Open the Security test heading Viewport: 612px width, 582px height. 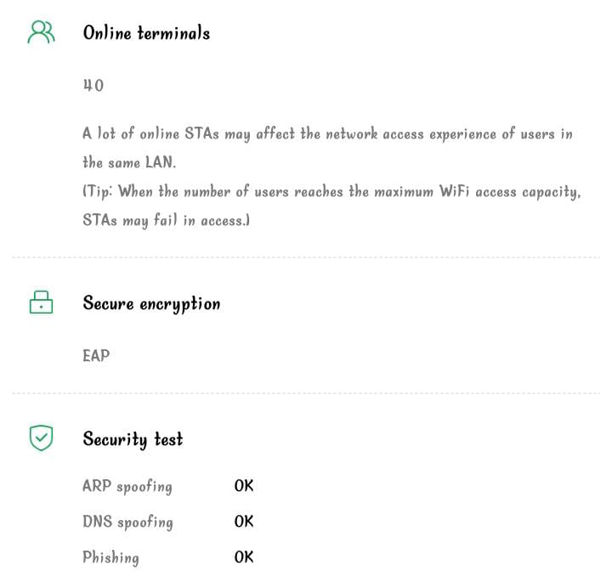pos(133,439)
